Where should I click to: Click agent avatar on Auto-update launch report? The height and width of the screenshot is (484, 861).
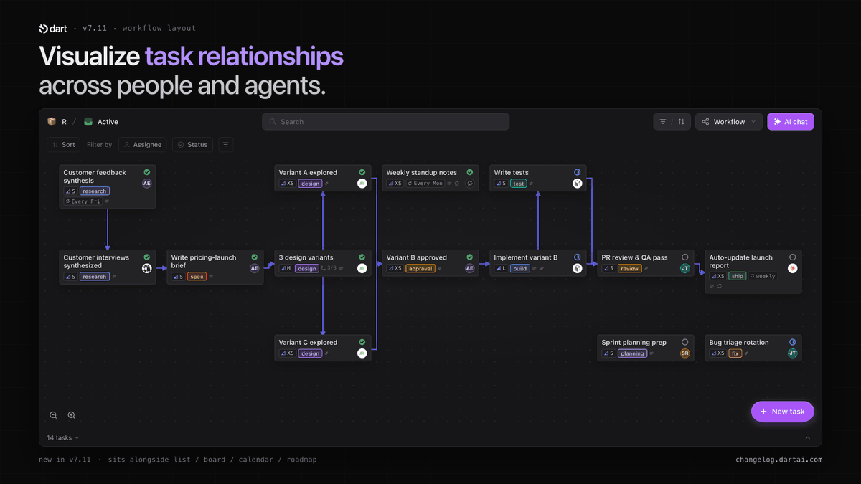click(x=793, y=268)
